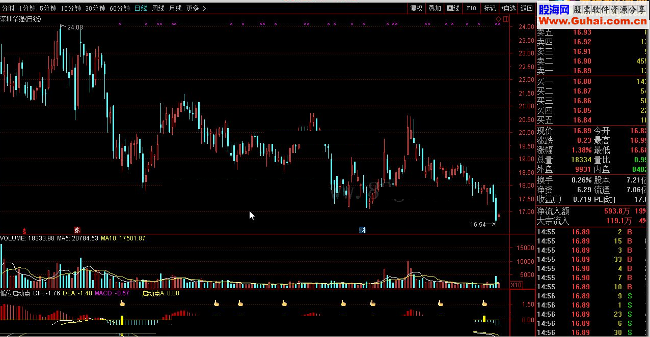Add stock via the +自选 button
The image size is (650, 337).
(508, 8)
